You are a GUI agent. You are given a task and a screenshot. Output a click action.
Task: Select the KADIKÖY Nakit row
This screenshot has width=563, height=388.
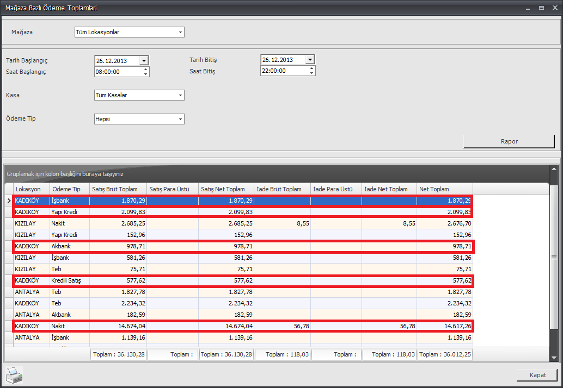(243, 327)
